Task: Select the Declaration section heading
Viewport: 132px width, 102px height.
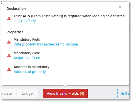Action: (16, 9)
